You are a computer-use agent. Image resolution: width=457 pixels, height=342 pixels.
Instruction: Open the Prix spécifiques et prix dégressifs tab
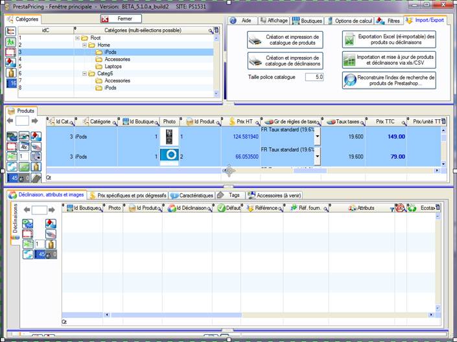pyautogui.click(x=128, y=195)
